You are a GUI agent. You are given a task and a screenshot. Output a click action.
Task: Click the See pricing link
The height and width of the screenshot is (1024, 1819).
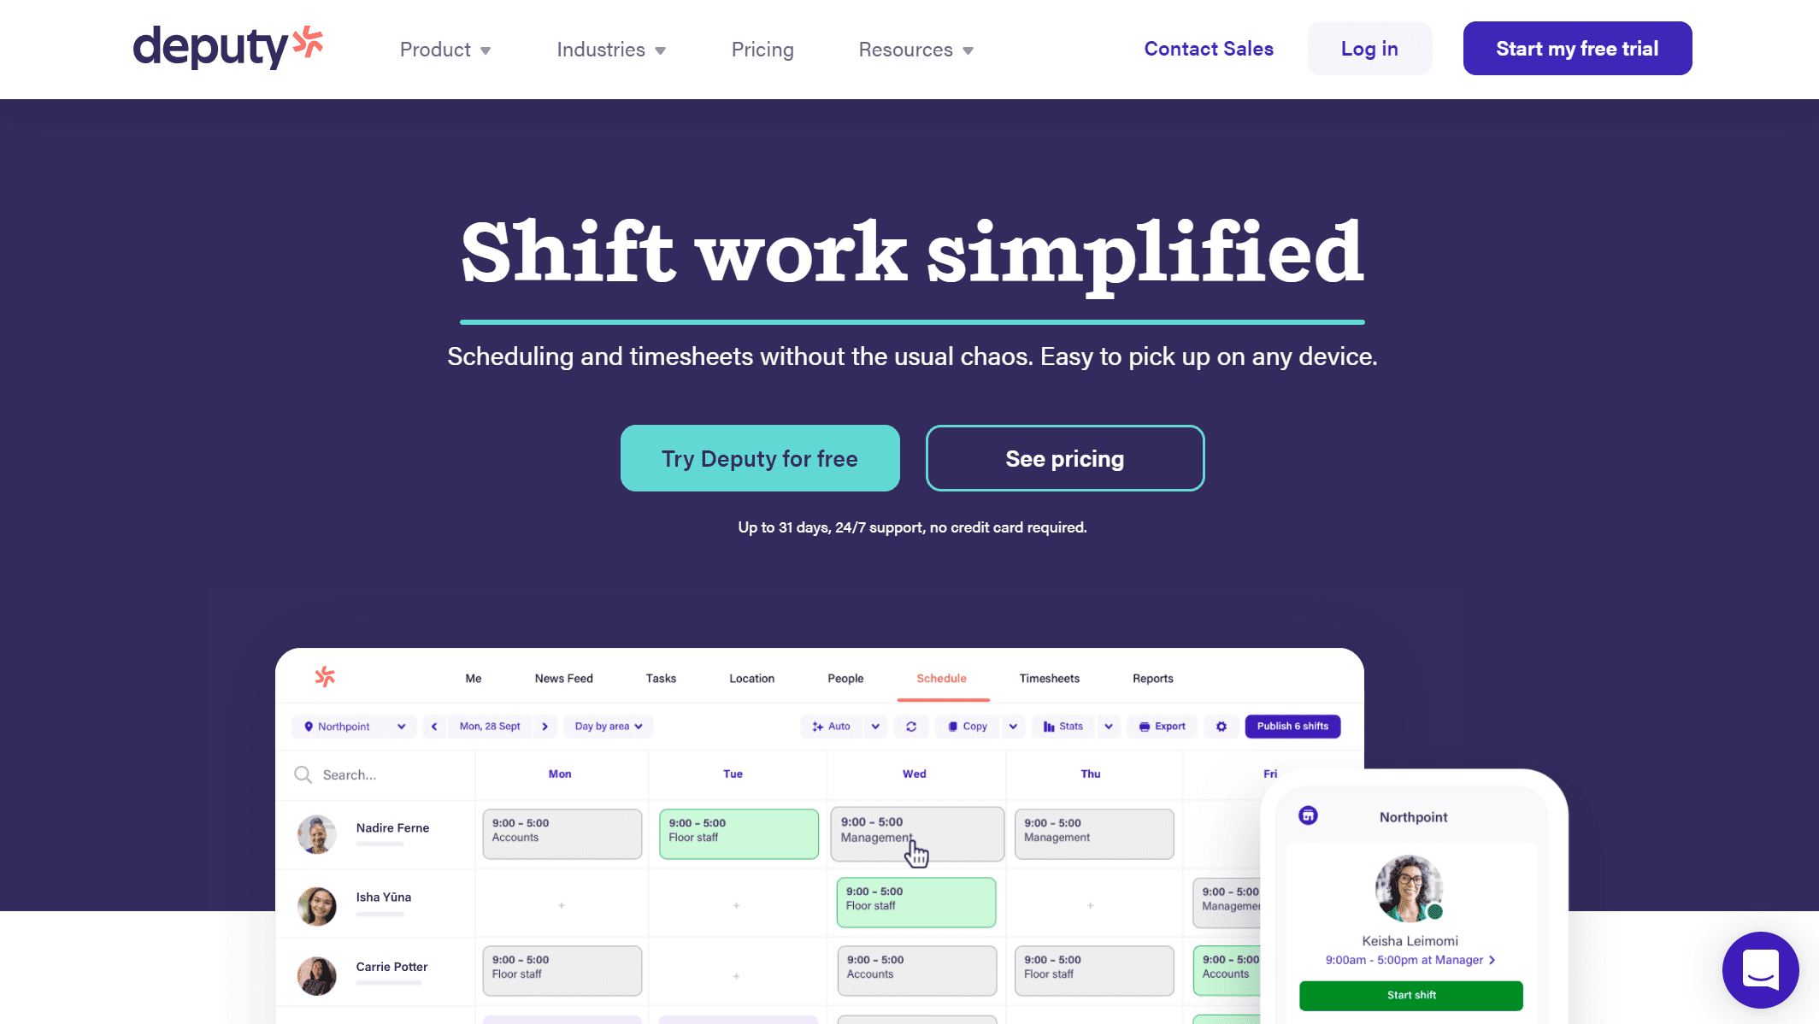(x=1064, y=458)
